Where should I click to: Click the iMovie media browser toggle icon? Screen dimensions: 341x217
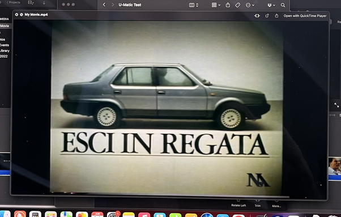(x=31, y=3)
